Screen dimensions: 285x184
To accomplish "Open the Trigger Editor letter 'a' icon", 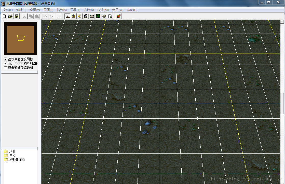I will (x=73, y=16).
